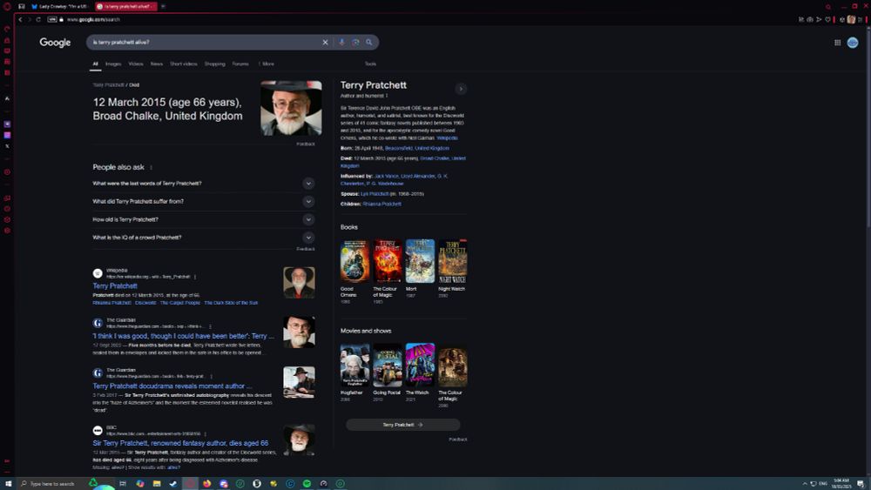Expand 'How old is Terry Pratchett?' question
Screen dimensions: 871x490
coord(203,219)
